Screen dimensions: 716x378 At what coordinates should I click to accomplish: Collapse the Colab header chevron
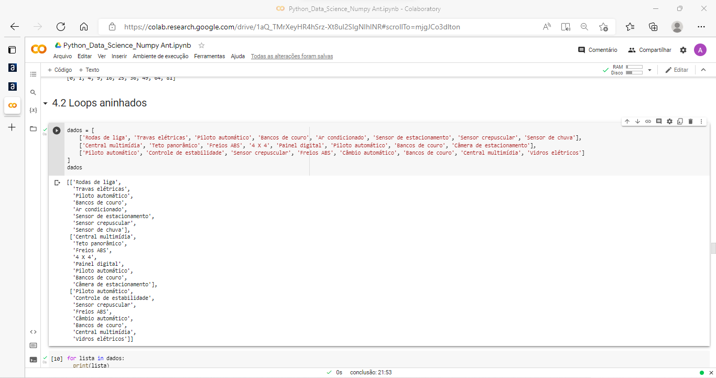pos(702,70)
